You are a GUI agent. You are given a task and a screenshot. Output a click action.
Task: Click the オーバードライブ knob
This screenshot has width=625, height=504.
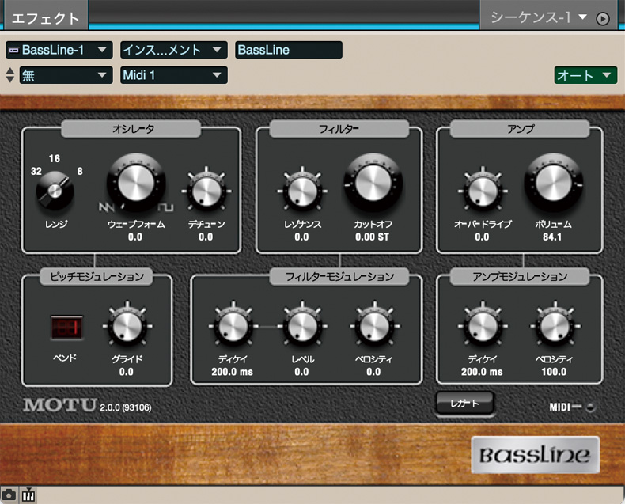point(483,191)
